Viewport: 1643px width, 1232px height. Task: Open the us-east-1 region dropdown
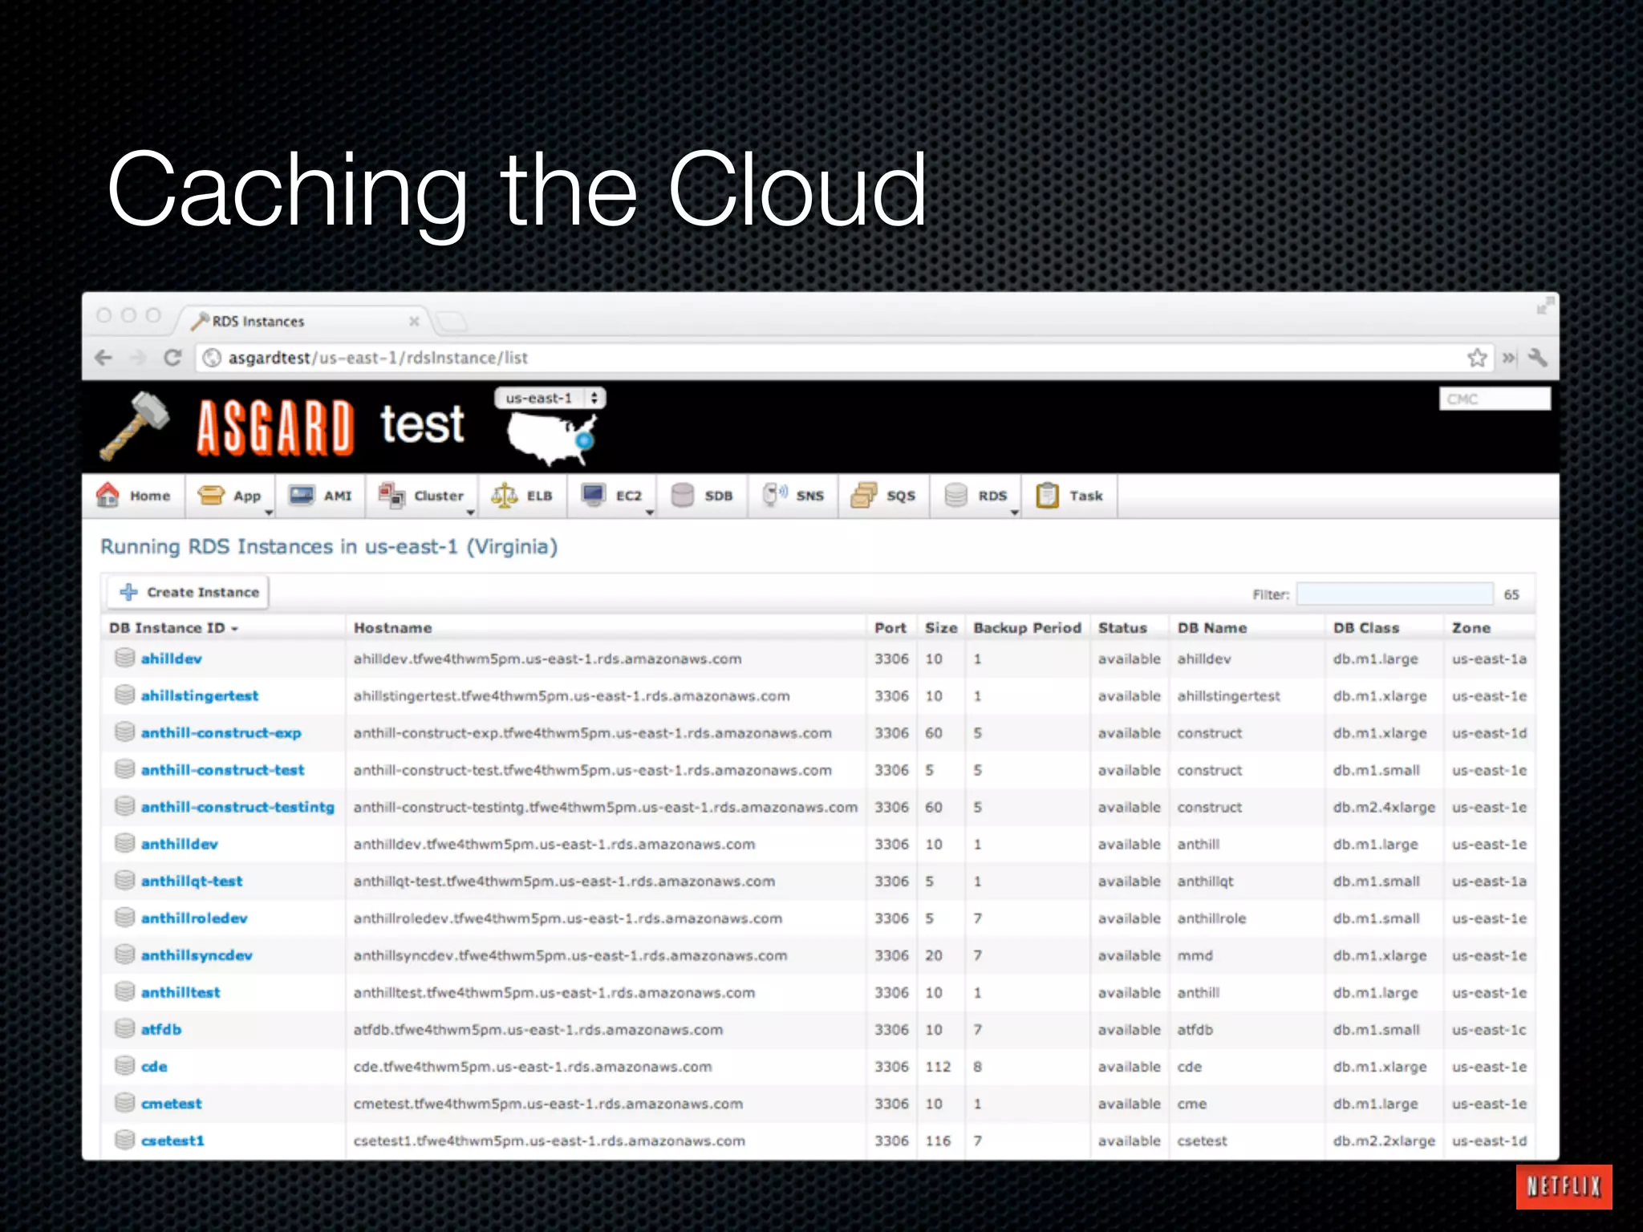coord(550,398)
